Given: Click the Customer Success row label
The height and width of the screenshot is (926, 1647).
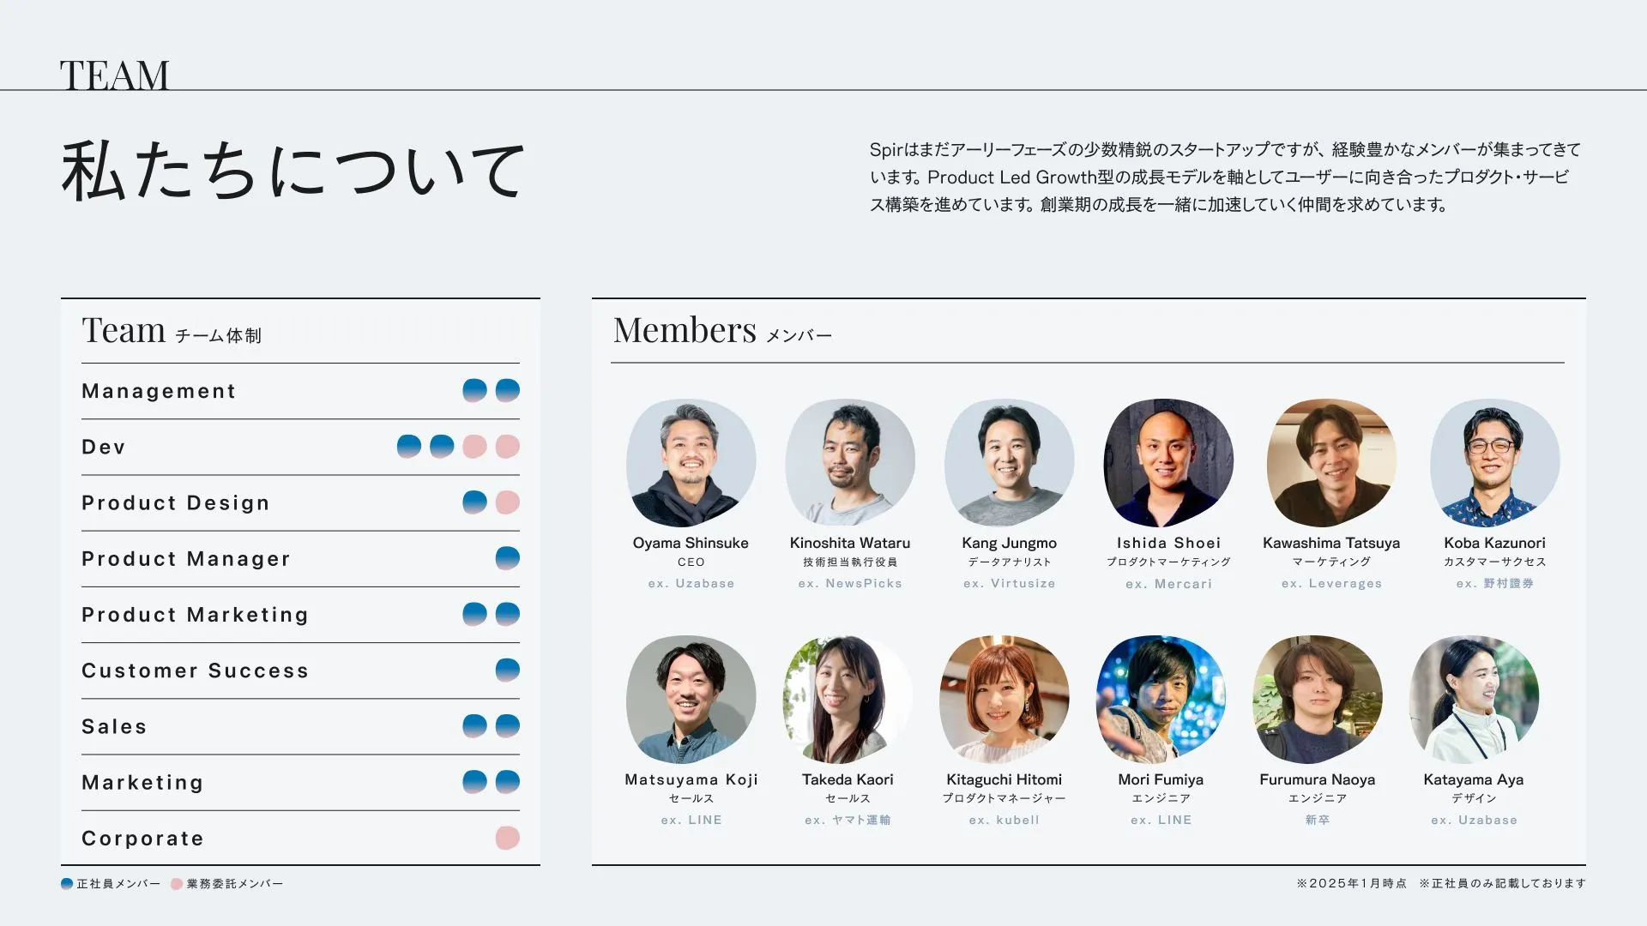Looking at the screenshot, I should [x=195, y=670].
